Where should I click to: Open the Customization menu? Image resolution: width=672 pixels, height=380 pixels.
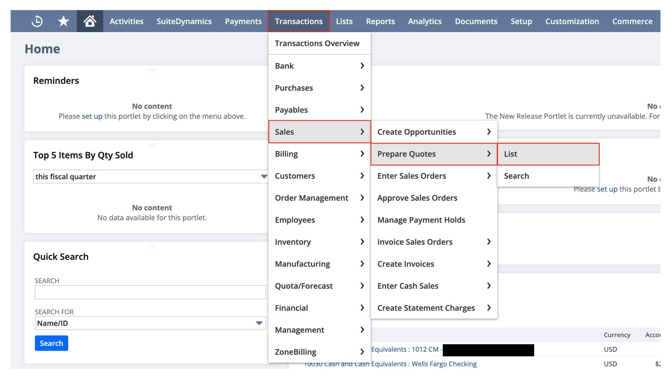572,21
